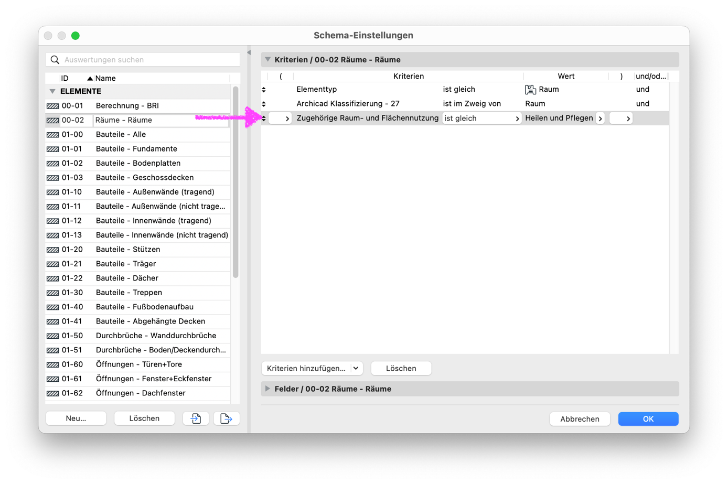
Task: Click the Räume - Räume name edit field
Action: pyautogui.click(x=161, y=120)
